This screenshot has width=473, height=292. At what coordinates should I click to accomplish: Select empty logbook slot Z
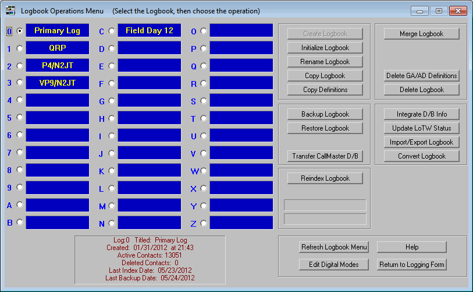[204, 223]
